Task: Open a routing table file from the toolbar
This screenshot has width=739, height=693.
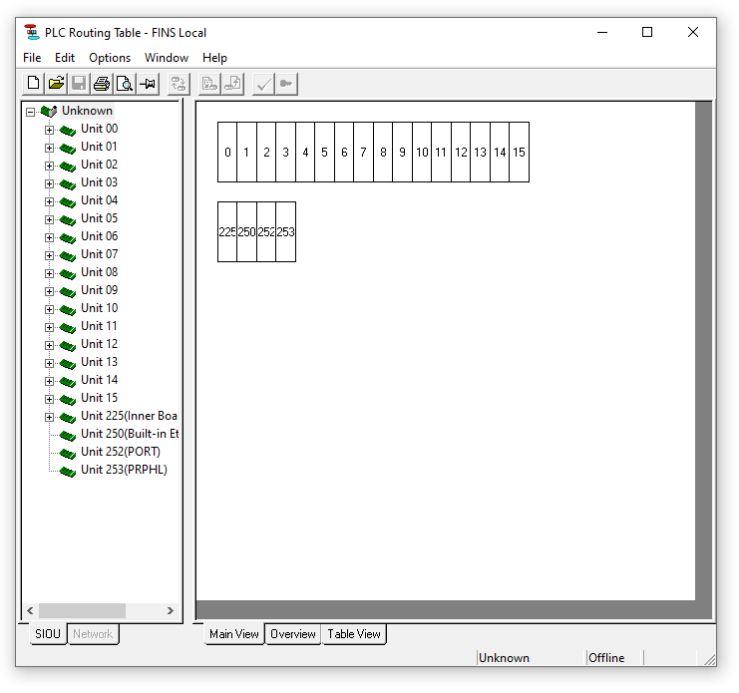Action: click(x=56, y=84)
